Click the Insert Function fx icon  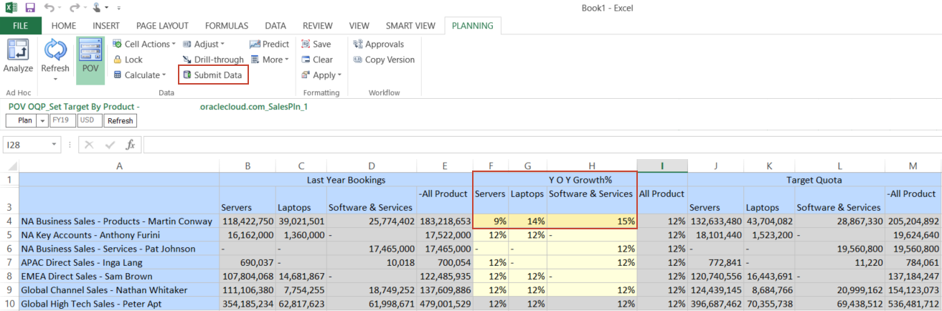(x=130, y=145)
